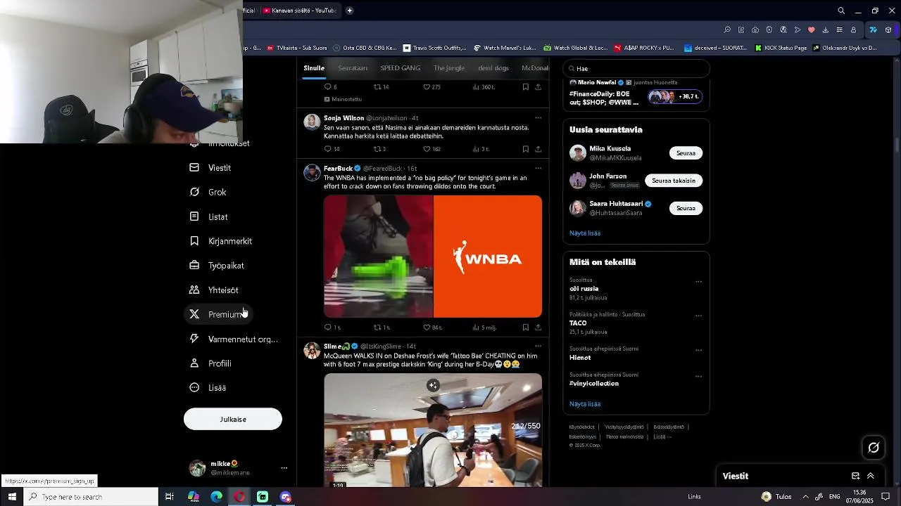Open options menu on FearBuck's post
Image resolution: width=901 pixels, height=506 pixels.
(x=538, y=169)
